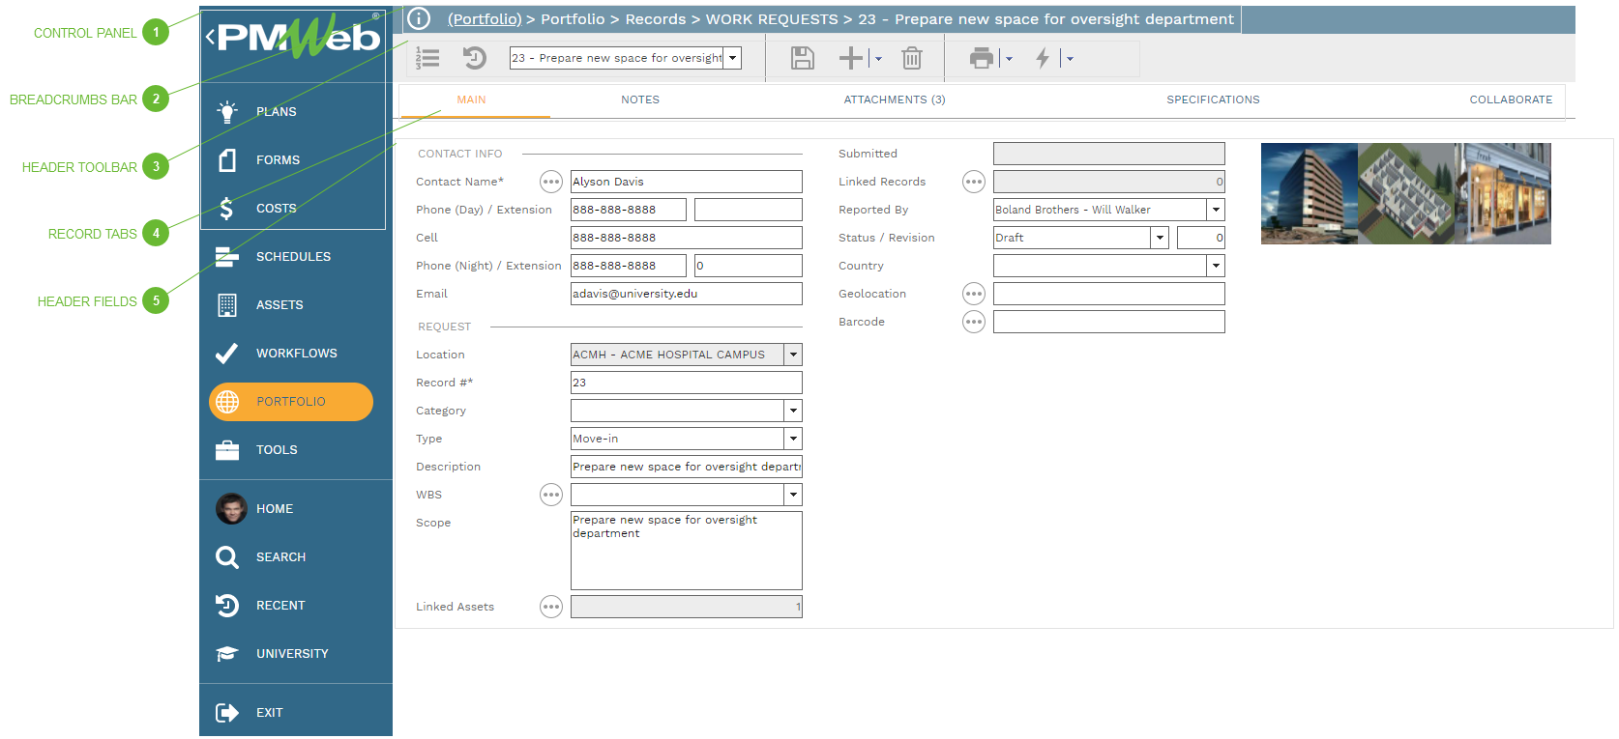Click the Delete trash can icon
This screenshot has width=1619, height=739.
(911, 59)
